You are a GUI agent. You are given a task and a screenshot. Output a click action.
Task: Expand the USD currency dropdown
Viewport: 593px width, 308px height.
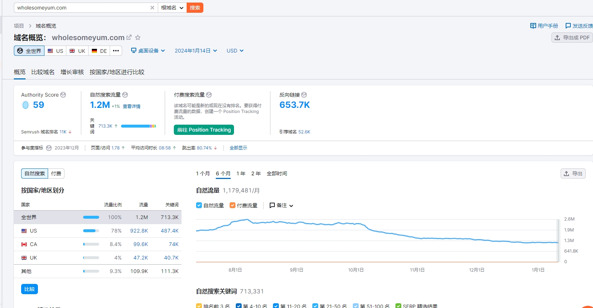click(235, 51)
